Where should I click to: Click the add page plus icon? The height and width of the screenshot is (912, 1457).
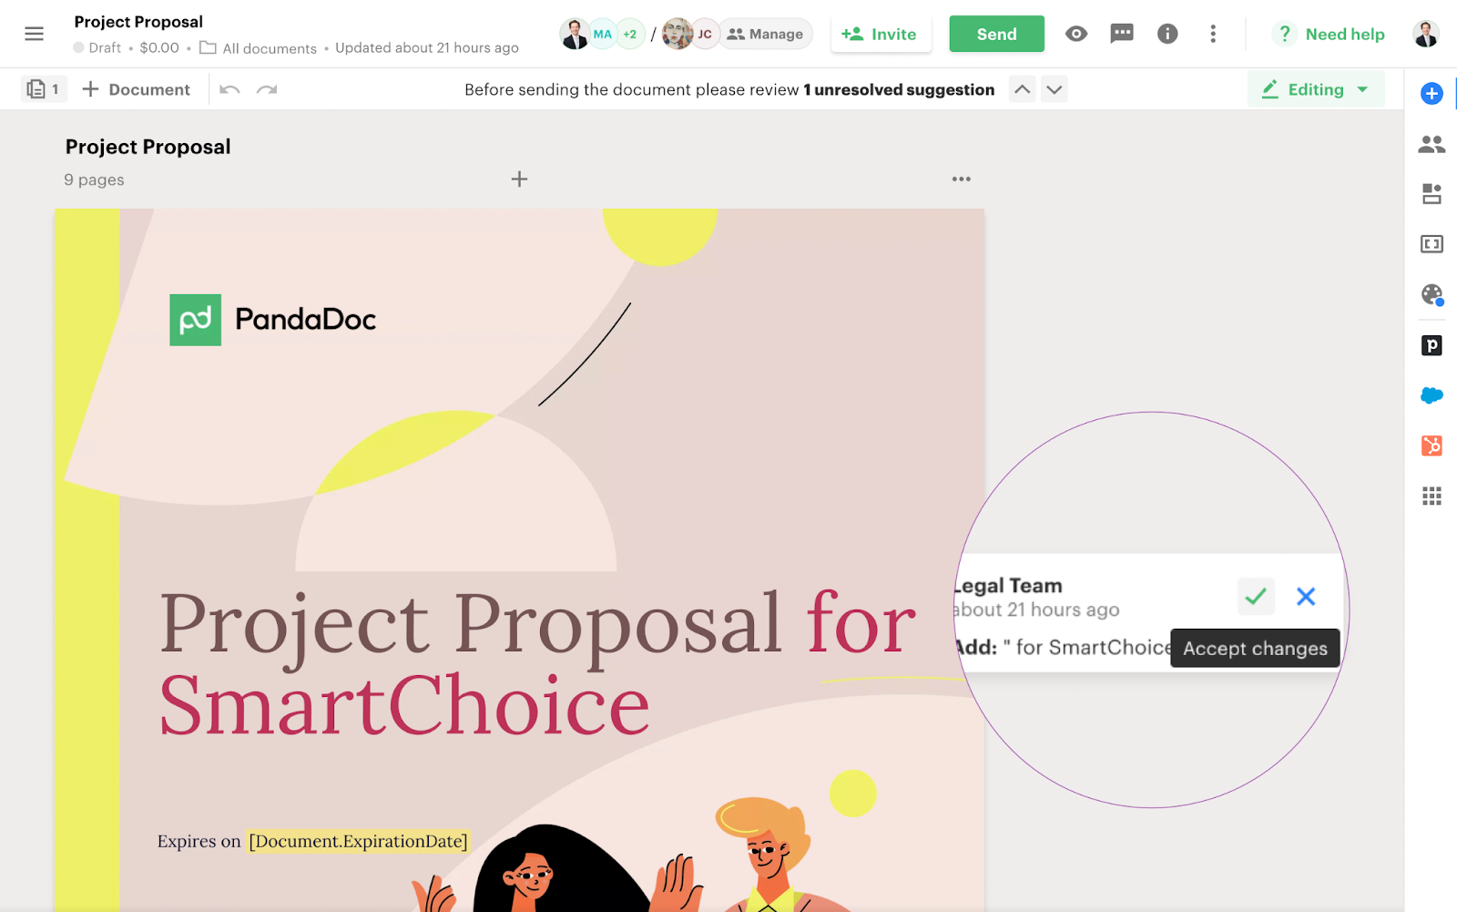click(519, 179)
